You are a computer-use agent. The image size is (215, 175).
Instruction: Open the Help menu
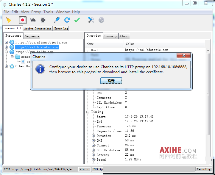76,12
